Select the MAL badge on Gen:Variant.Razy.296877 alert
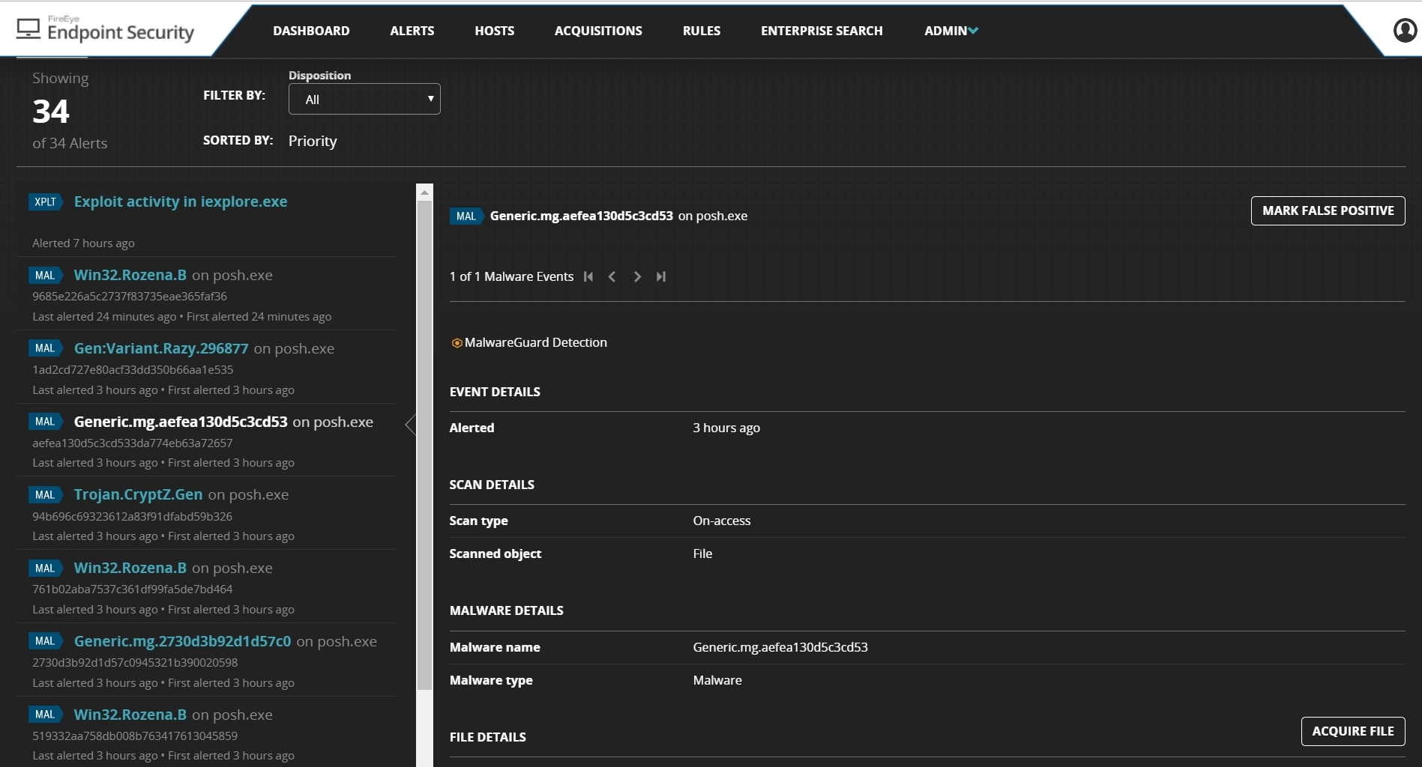Image resolution: width=1422 pixels, height=767 pixels. (45, 348)
